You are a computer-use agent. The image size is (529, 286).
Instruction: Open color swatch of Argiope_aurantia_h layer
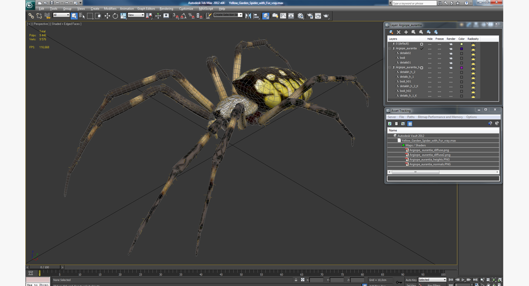461,68
